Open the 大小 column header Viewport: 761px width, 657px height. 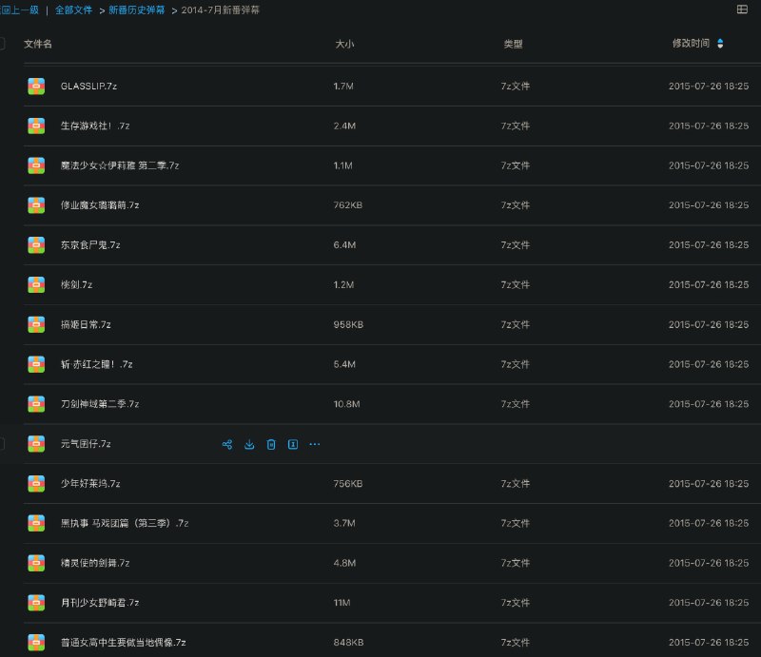click(345, 44)
